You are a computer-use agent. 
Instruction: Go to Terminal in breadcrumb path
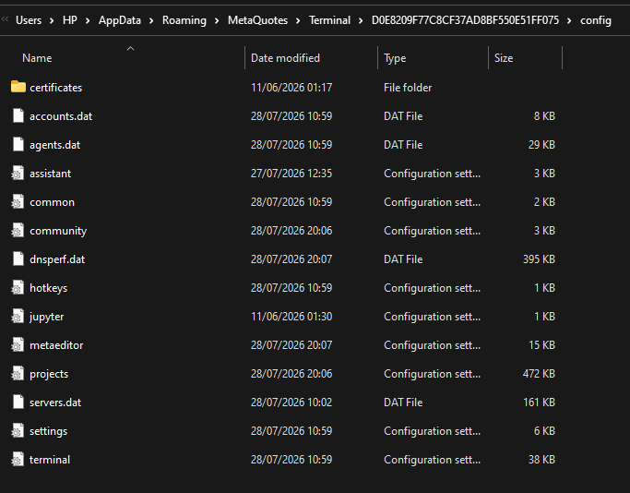click(x=329, y=20)
